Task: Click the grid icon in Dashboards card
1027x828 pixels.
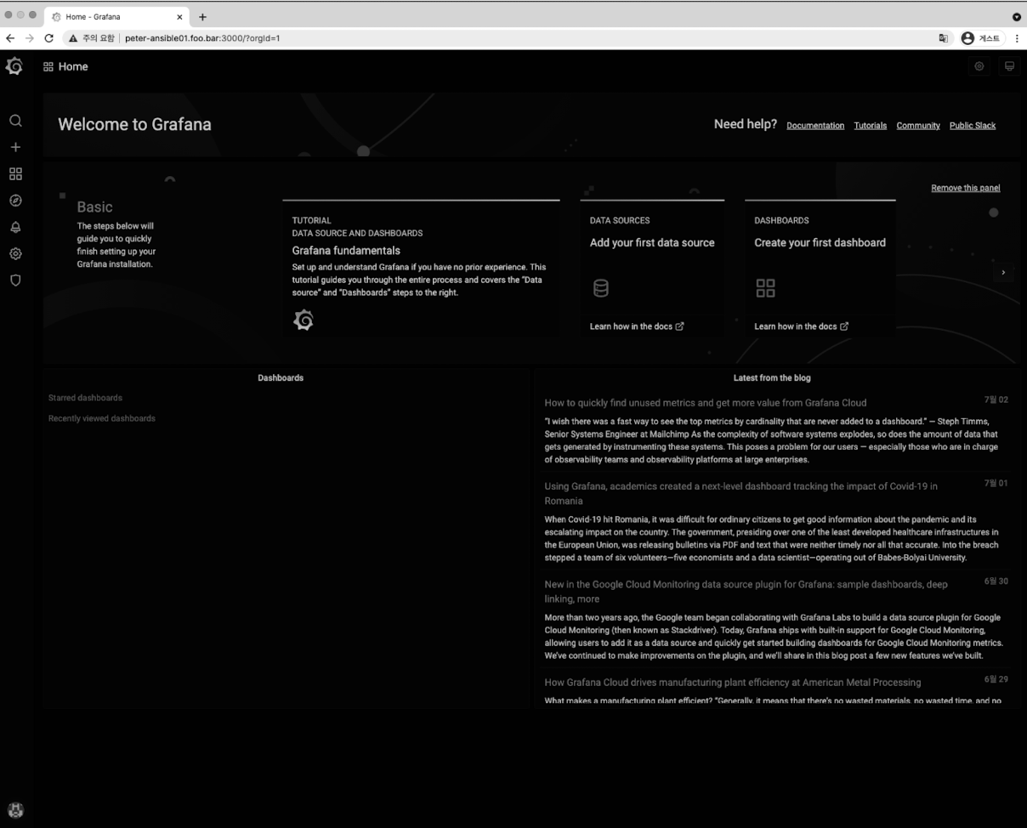Action: (765, 288)
